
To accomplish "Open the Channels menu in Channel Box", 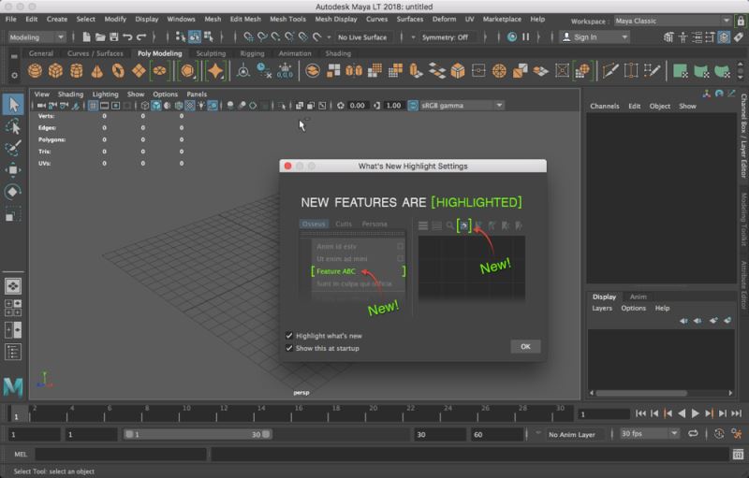I will (x=604, y=106).
